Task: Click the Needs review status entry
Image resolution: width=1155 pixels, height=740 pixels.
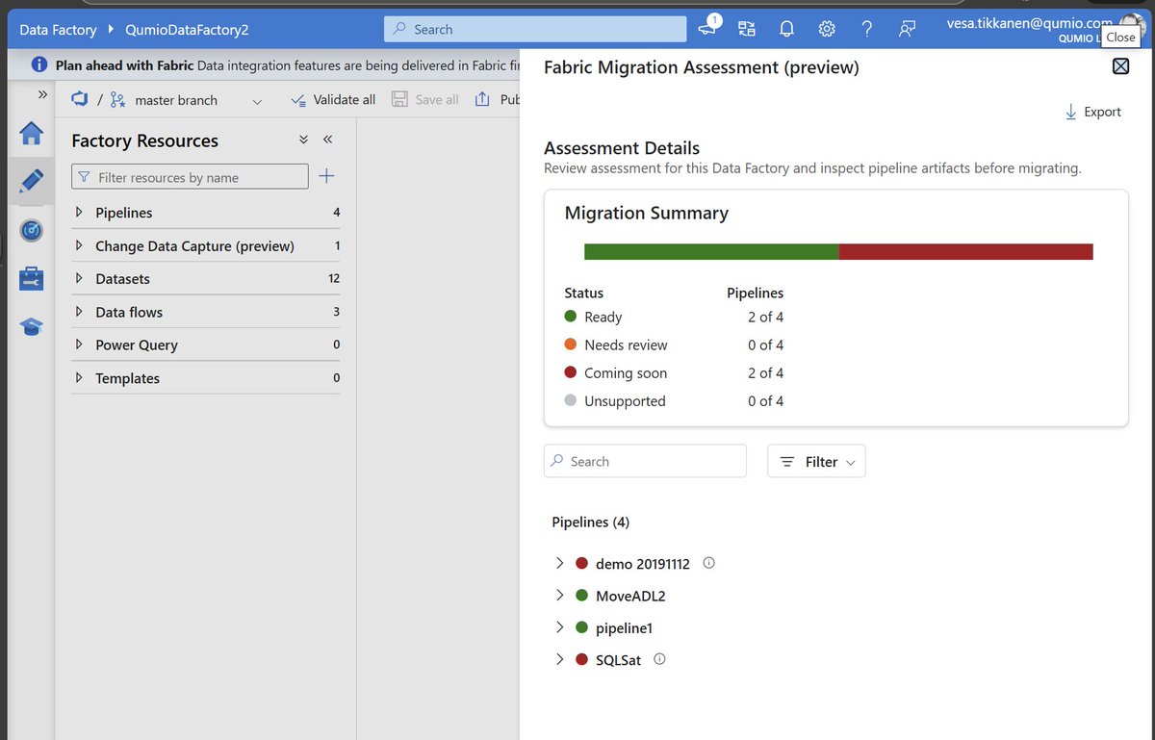Action: click(x=616, y=344)
